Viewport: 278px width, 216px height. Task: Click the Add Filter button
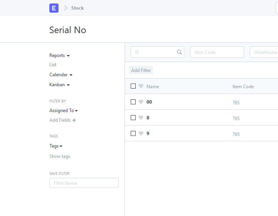[x=141, y=70]
